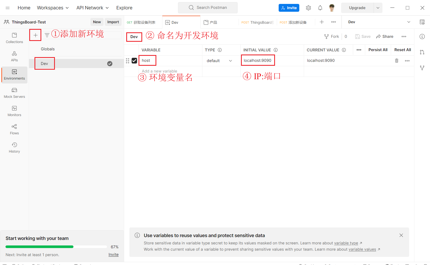This screenshot has width=430, height=265.
Task: Create a new environment with plus icon
Action: 36,35
